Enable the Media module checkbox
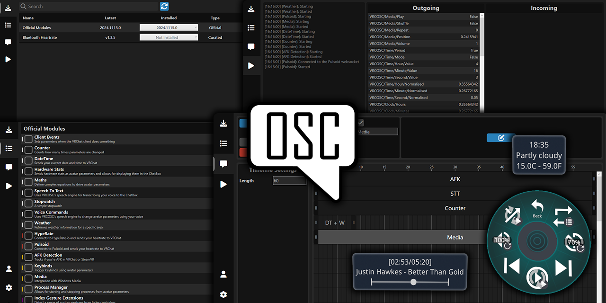Image resolution: width=606 pixels, height=303 pixels. click(x=28, y=278)
